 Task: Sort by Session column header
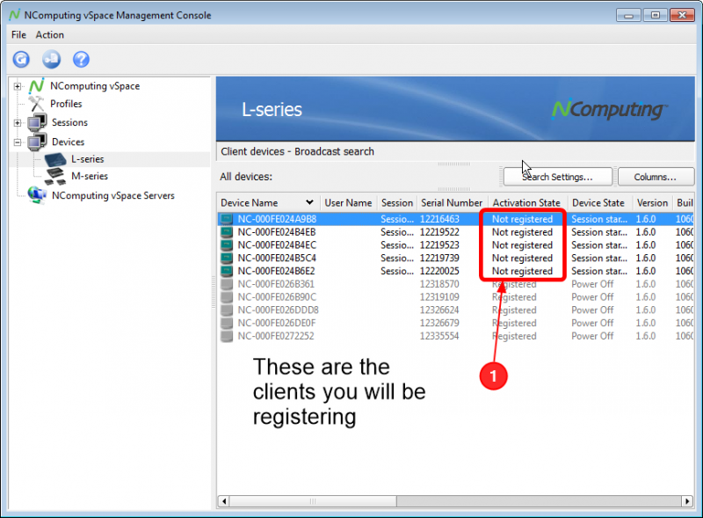point(397,203)
